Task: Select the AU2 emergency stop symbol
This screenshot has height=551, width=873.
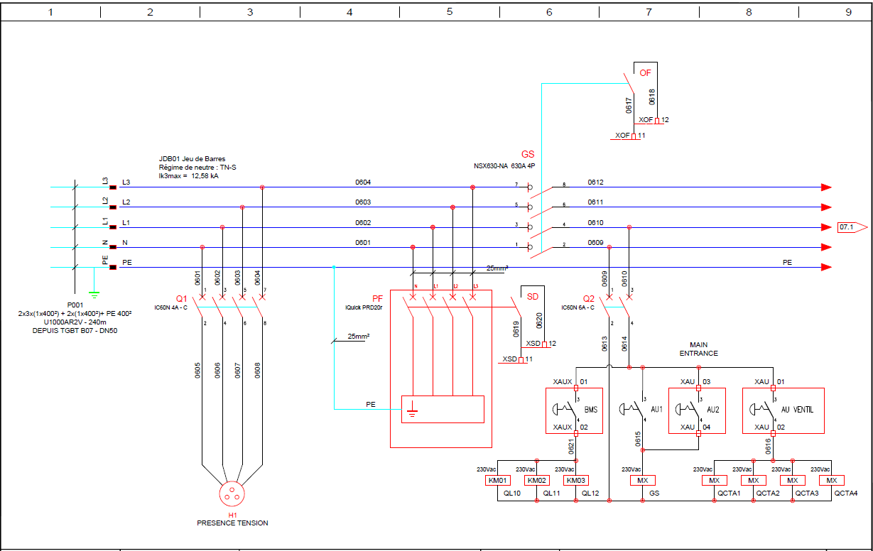Action: [688, 410]
